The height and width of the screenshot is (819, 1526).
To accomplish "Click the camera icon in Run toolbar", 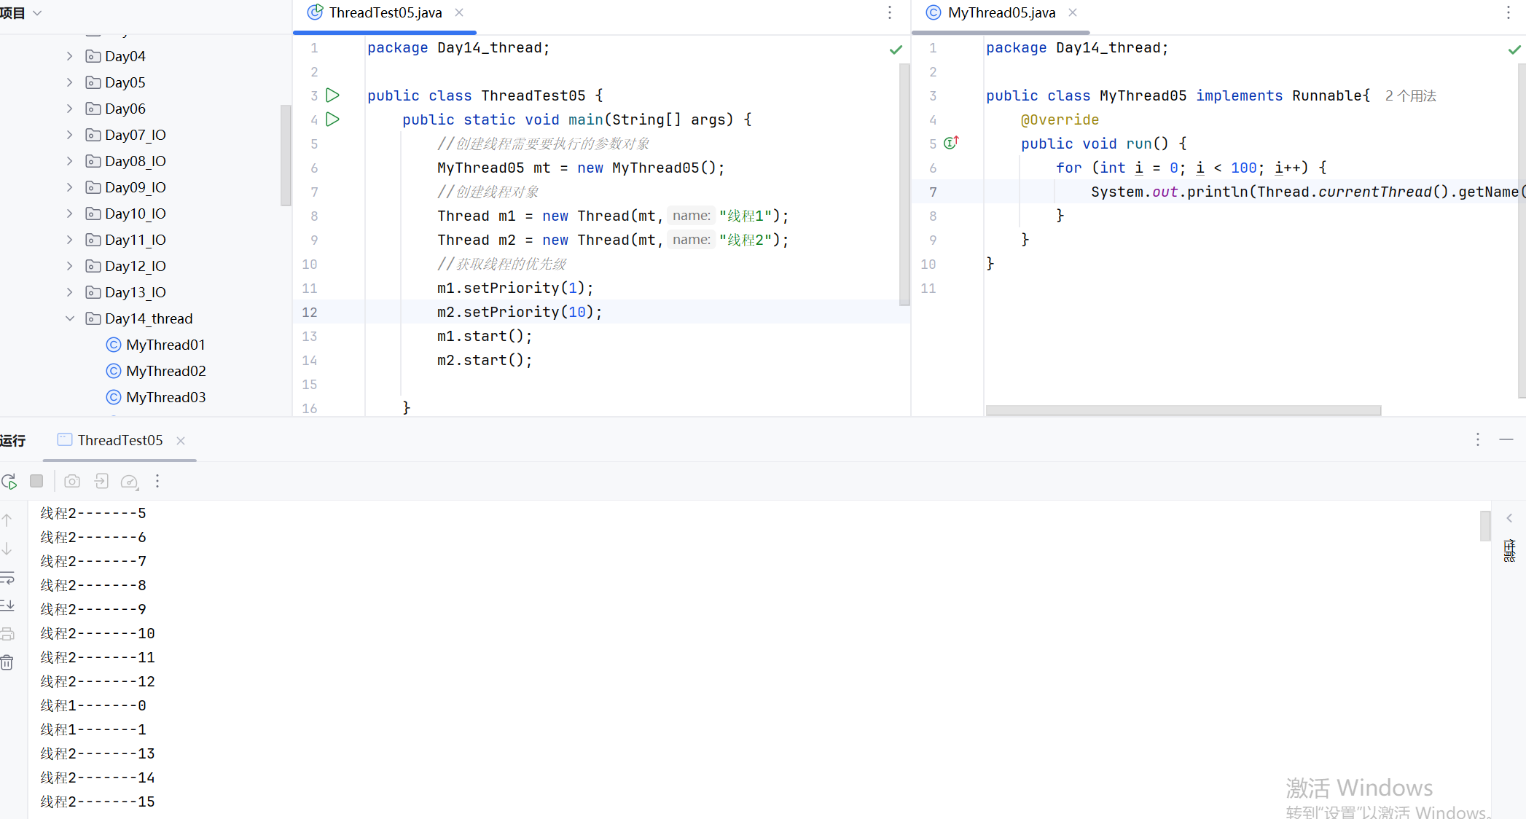I will coord(72,481).
